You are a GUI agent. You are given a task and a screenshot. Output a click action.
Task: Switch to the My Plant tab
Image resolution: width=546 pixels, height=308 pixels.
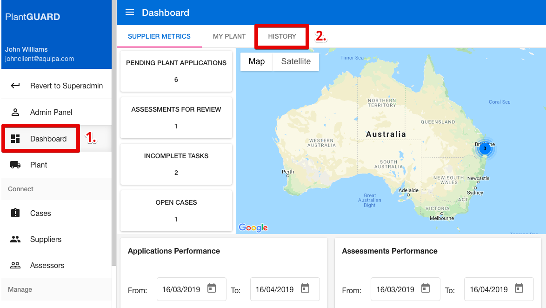[229, 36]
